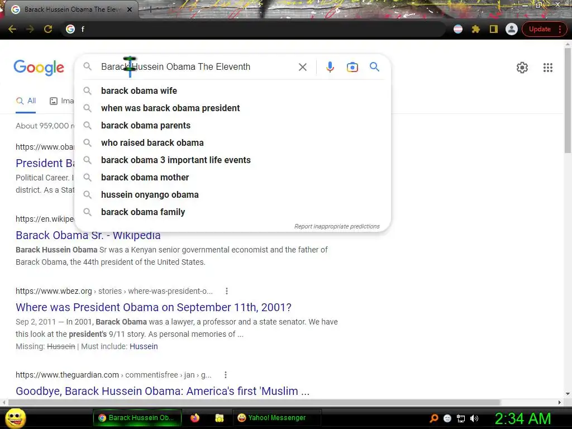Open 'Barack Obama Sr. - Wikipedia' result
572x429 pixels.
tap(88, 235)
